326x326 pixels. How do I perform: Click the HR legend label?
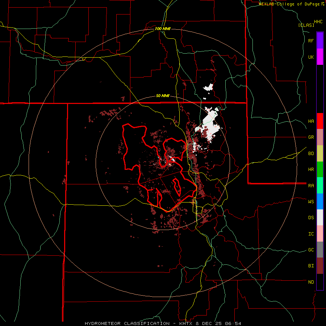click(x=311, y=170)
